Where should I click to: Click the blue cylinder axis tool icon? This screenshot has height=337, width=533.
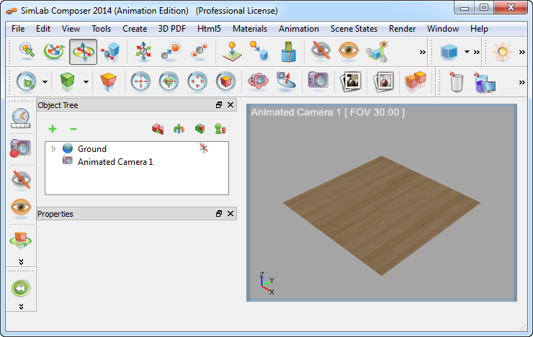[289, 52]
